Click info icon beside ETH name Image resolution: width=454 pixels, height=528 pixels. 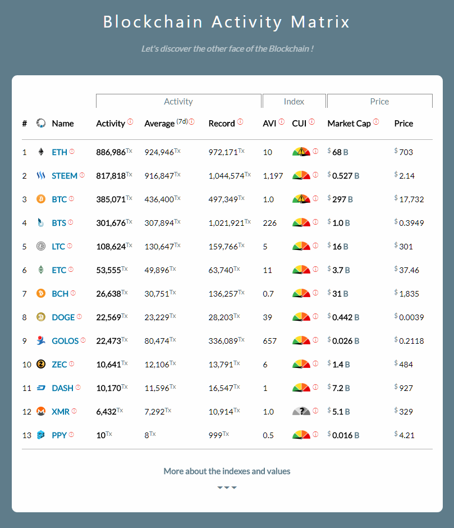(x=72, y=152)
